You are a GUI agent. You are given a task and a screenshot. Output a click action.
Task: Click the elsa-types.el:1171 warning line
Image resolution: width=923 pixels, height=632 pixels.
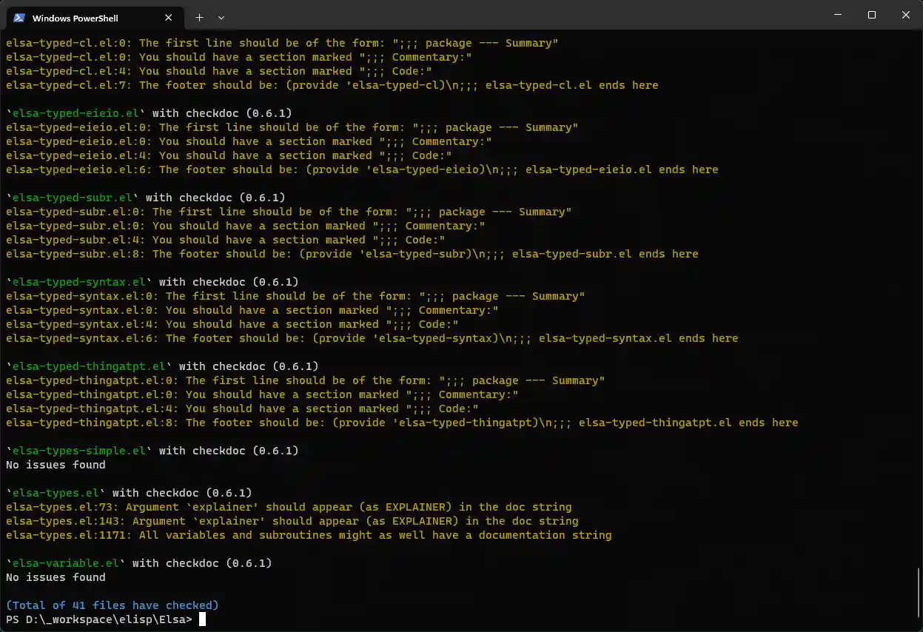pos(309,535)
